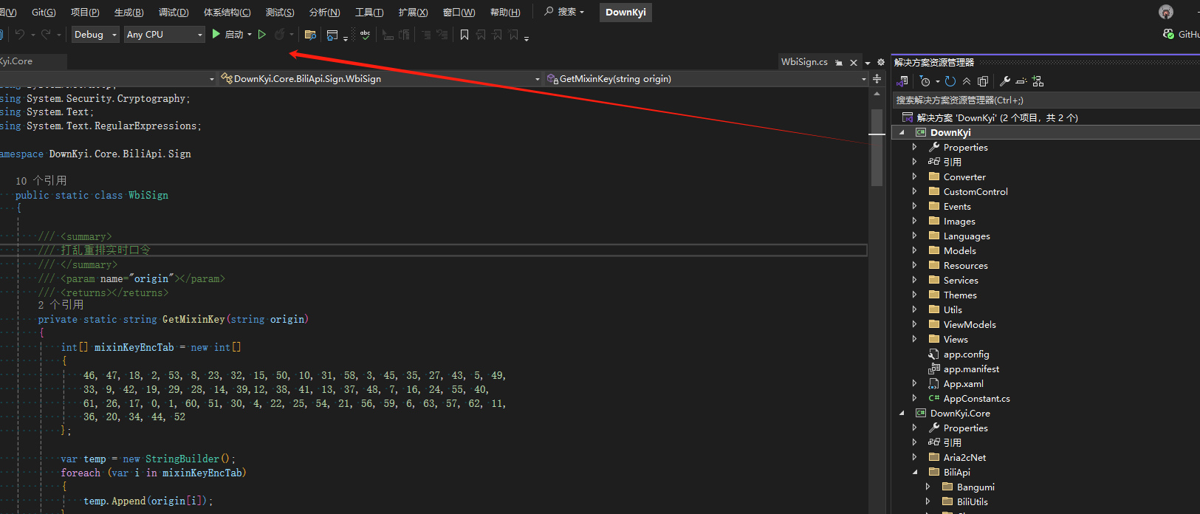
Task: Click the 搜索 search box in title bar
Action: (x=565, y=12)
